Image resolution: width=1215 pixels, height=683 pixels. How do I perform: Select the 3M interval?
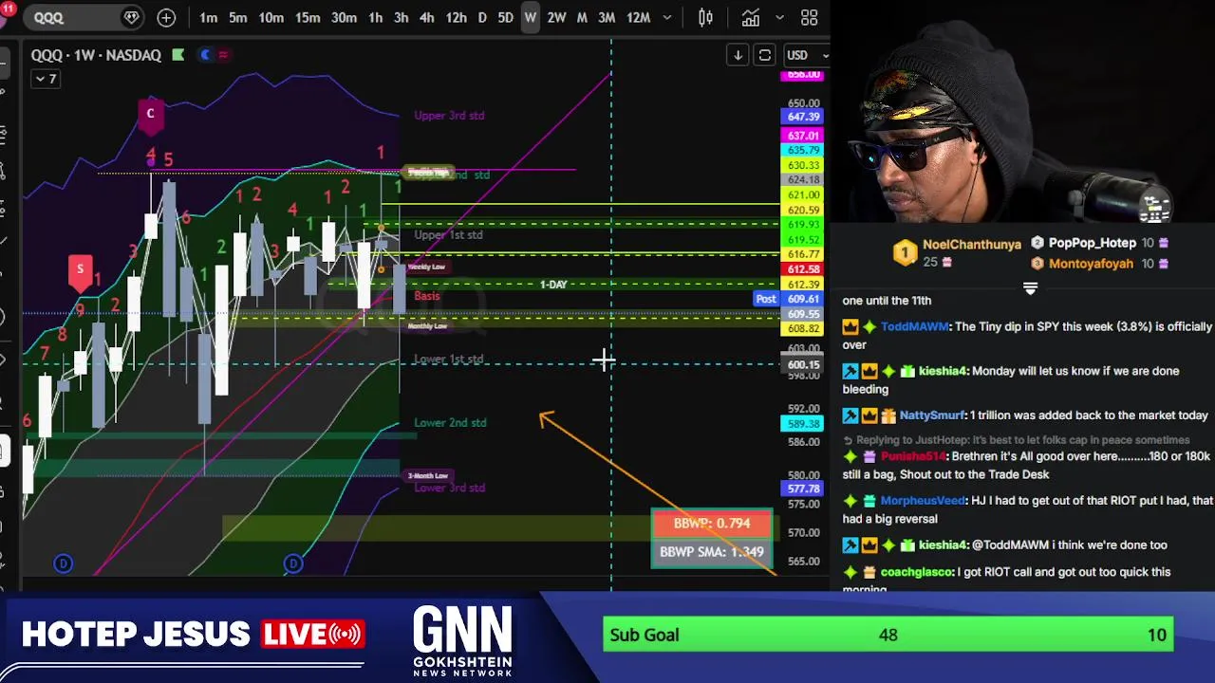point(607,17)
